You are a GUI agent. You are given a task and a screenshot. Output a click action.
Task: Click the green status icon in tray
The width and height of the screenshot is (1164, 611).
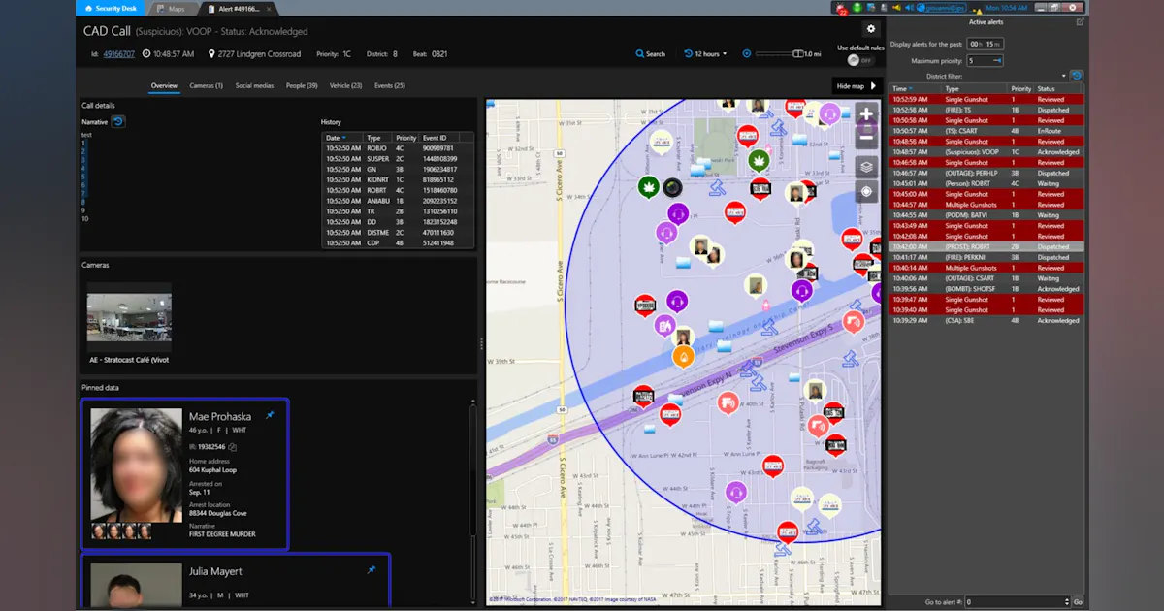858,8
